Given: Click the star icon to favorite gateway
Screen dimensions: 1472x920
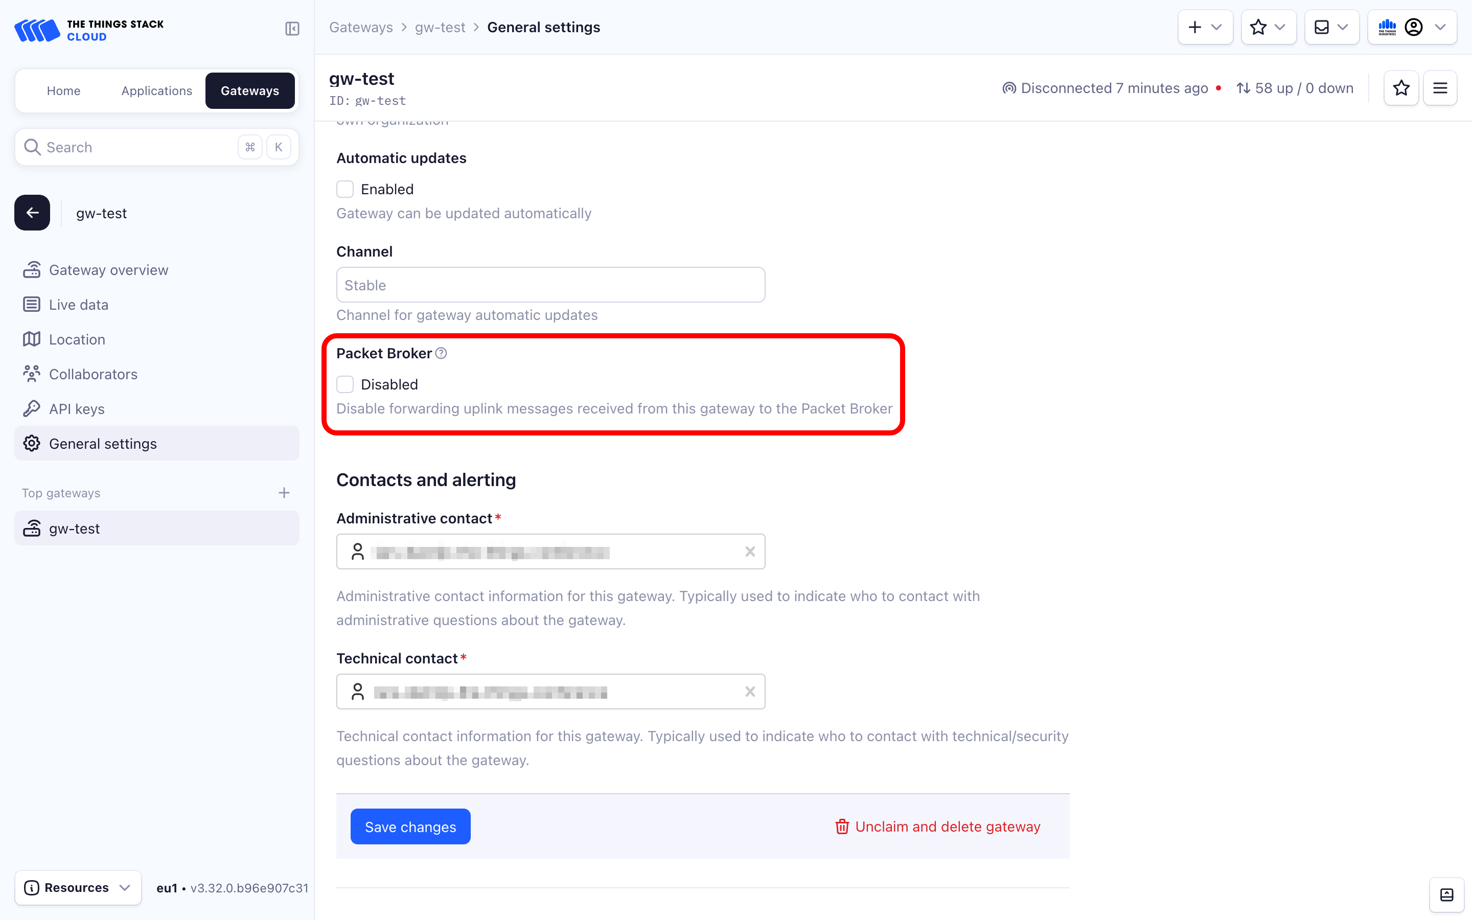Looking at the screenshot, I should (x=1401, y=88).
